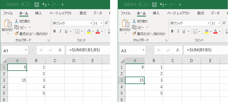Image resolution: width=228 pixels, height=102 pixels.
Task: Click red font color button in right window
Action: click(x=215, y=31)
